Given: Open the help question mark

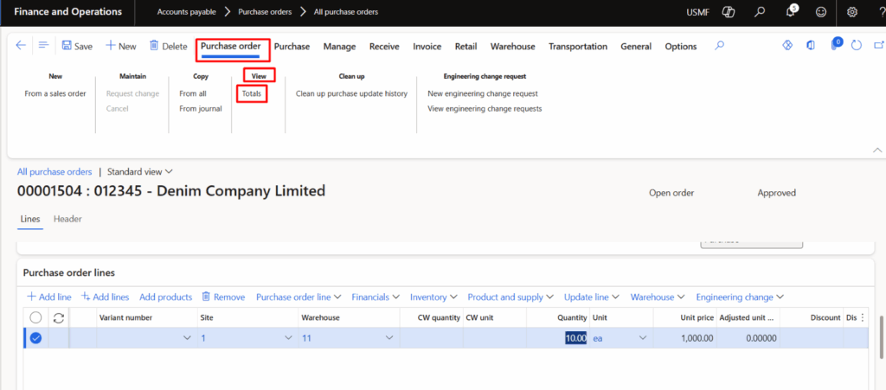Looking at the screenshot, I should coord(882,12).
